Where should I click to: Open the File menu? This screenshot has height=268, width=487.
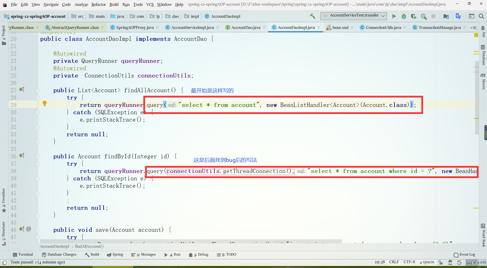pyautogui.click(x=14, y=4)
